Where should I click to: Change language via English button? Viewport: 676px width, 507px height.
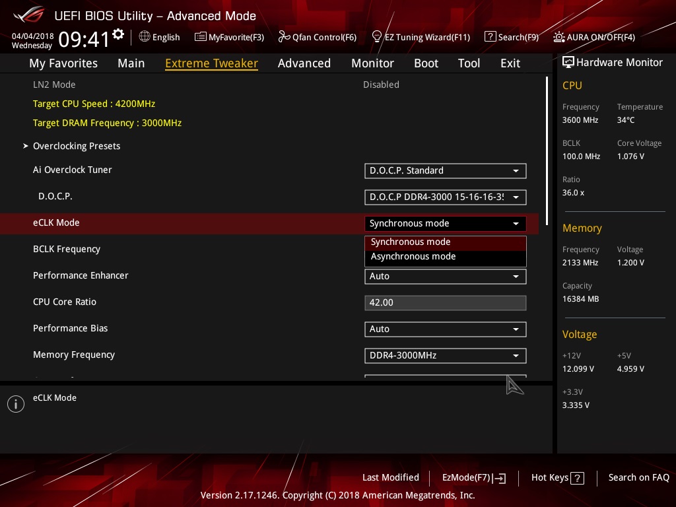[x=159, y=37]
